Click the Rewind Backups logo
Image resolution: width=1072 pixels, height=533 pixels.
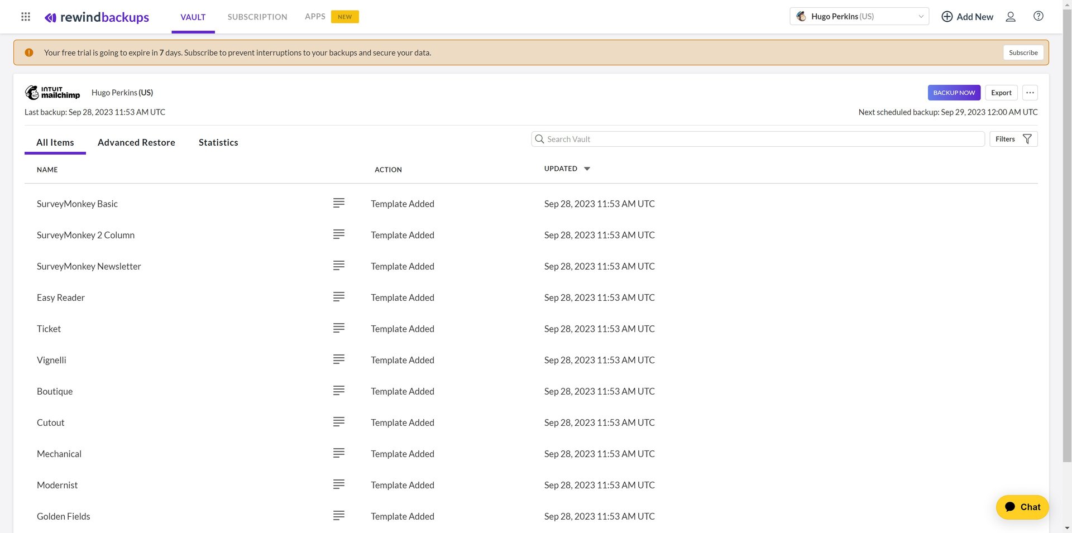tap(97, 17)
